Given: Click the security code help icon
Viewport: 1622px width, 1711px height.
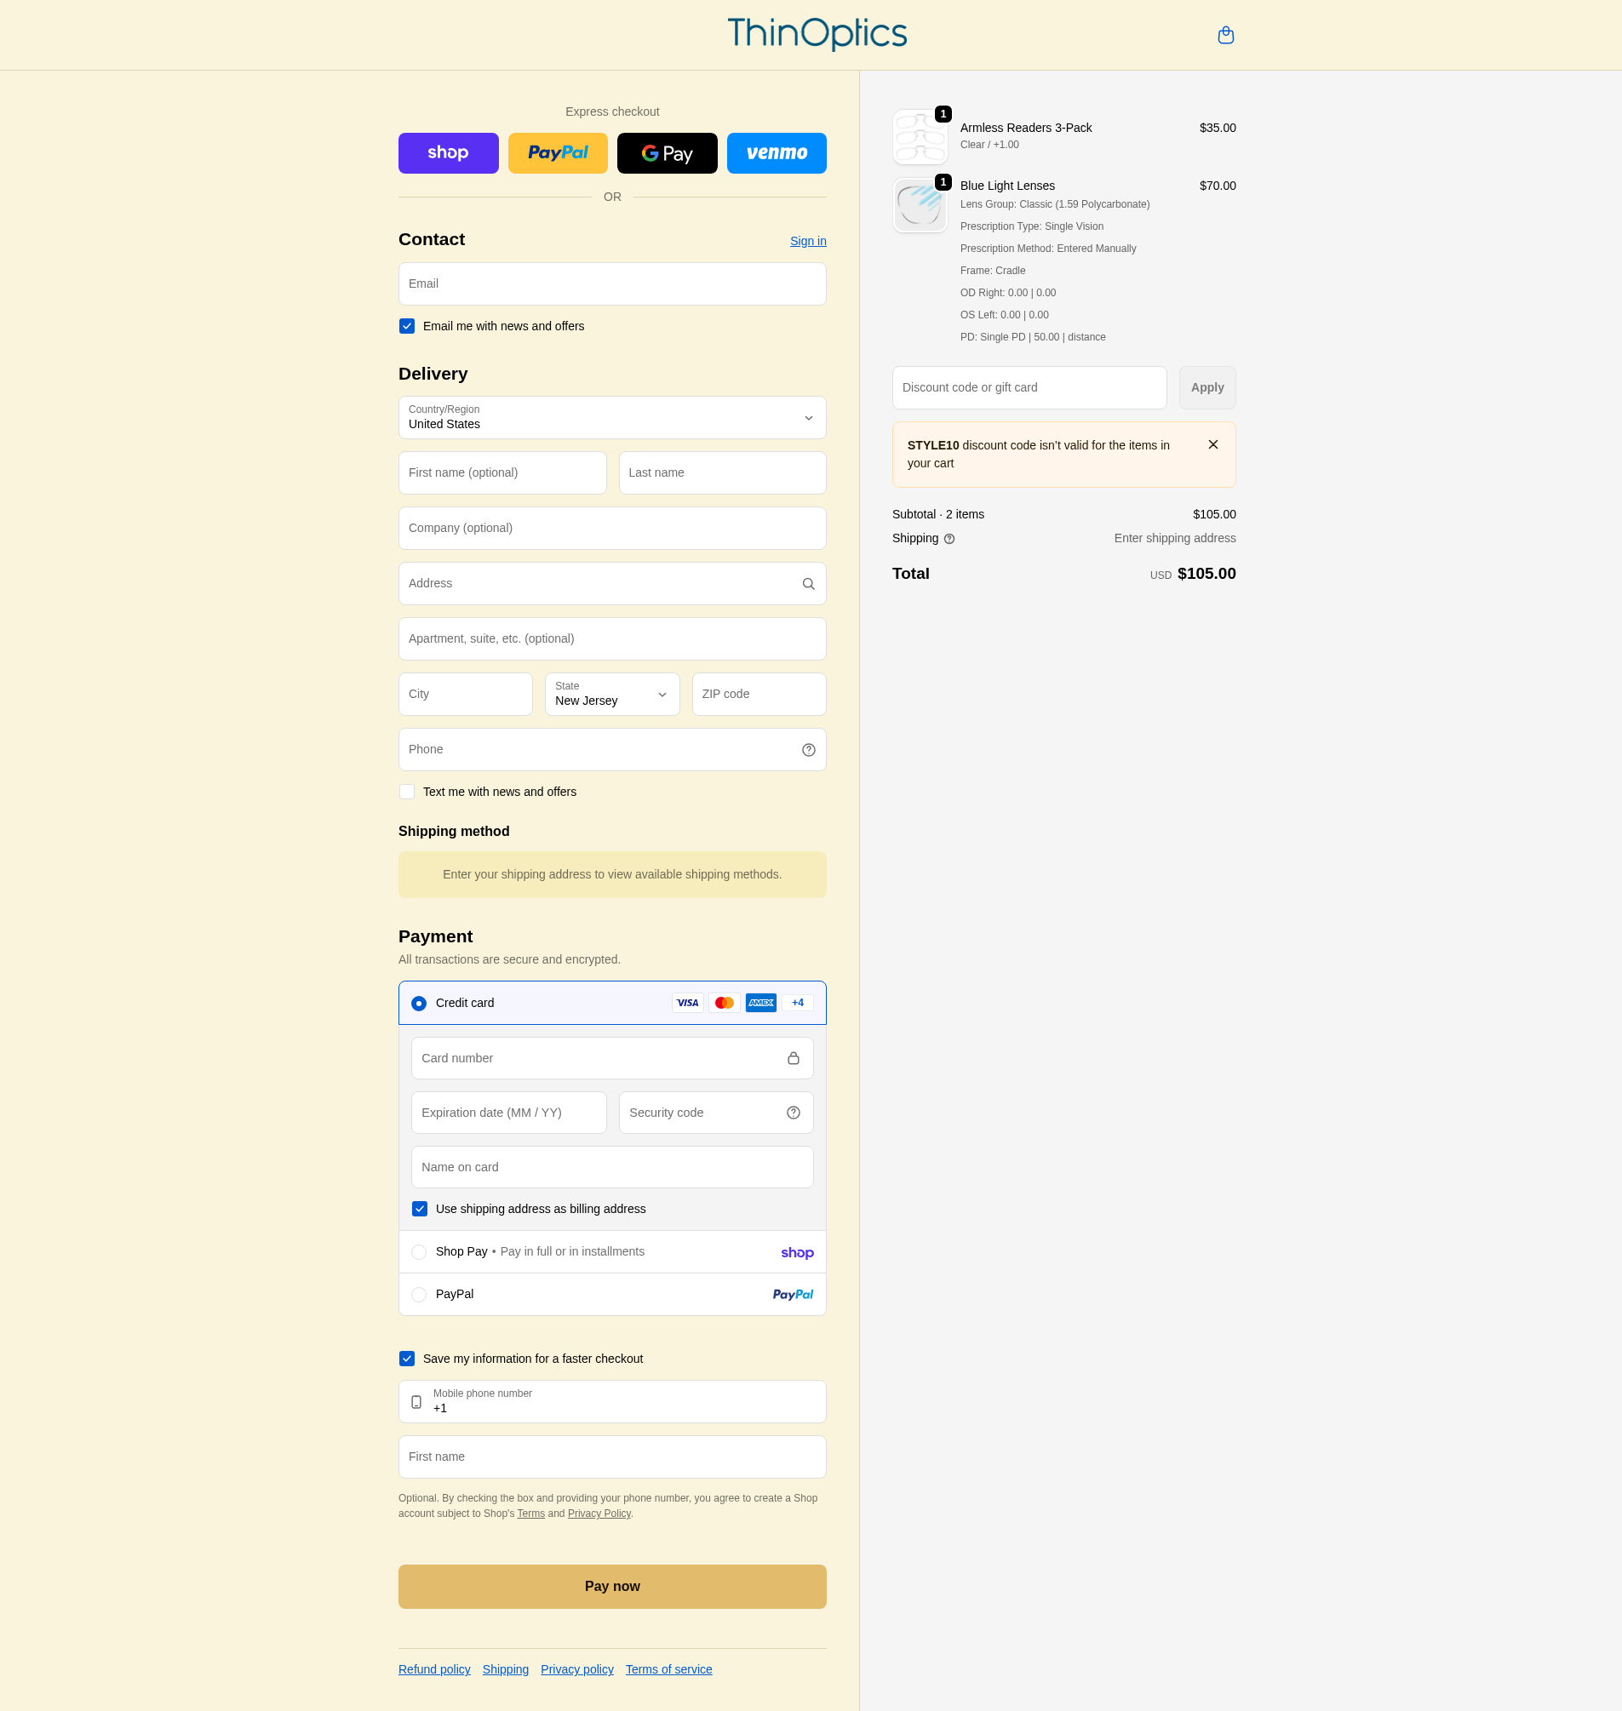Looking at the screenshot, I should coord(793,1113).
